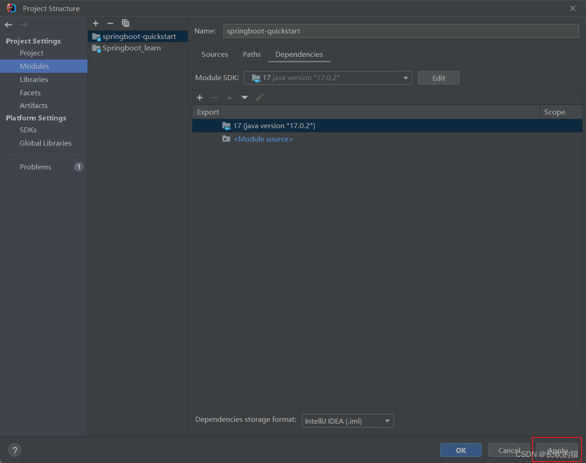Select the 17 java version dependency row
This screenshot has height=463, width=586.
387,126
